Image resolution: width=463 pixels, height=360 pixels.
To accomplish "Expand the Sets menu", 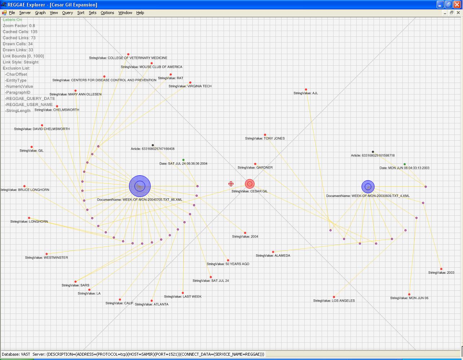I will pyautogui.click(x=93, y=13).
